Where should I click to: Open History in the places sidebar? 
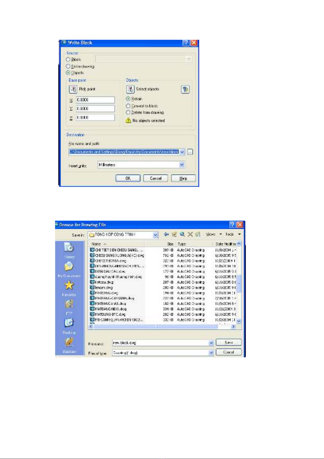[69, 251]
